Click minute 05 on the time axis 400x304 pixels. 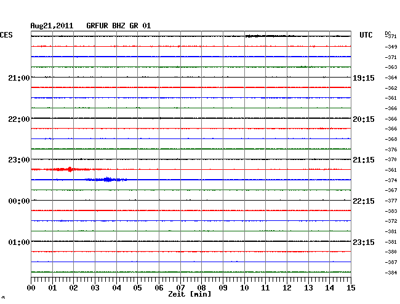tap(137, 288)
